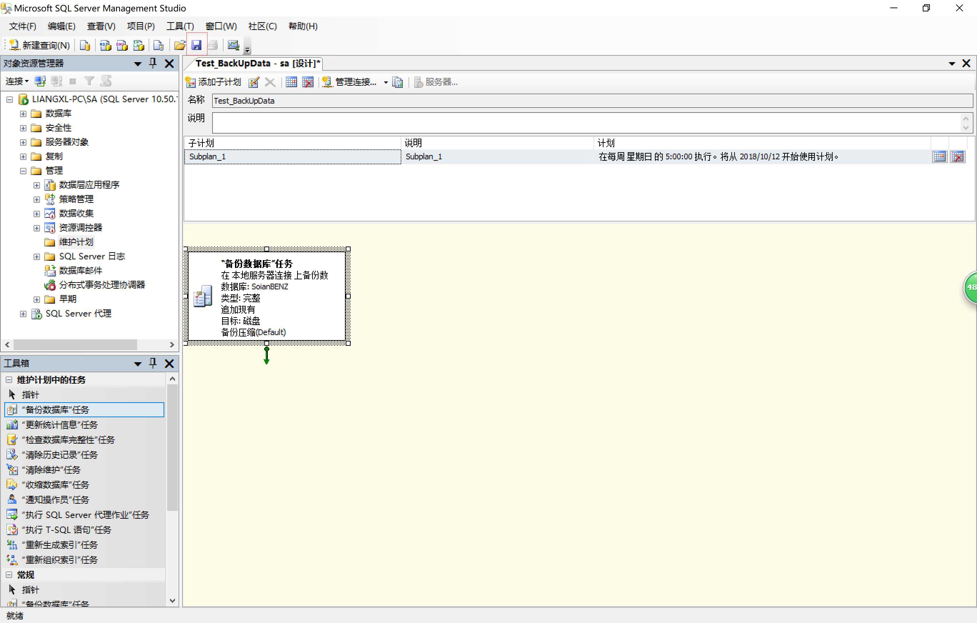Image resolution: width=977 pixels, height=623 pixels.
Task: Open the 连接 dropdown in Object Explorer
Action: (17, 81)
